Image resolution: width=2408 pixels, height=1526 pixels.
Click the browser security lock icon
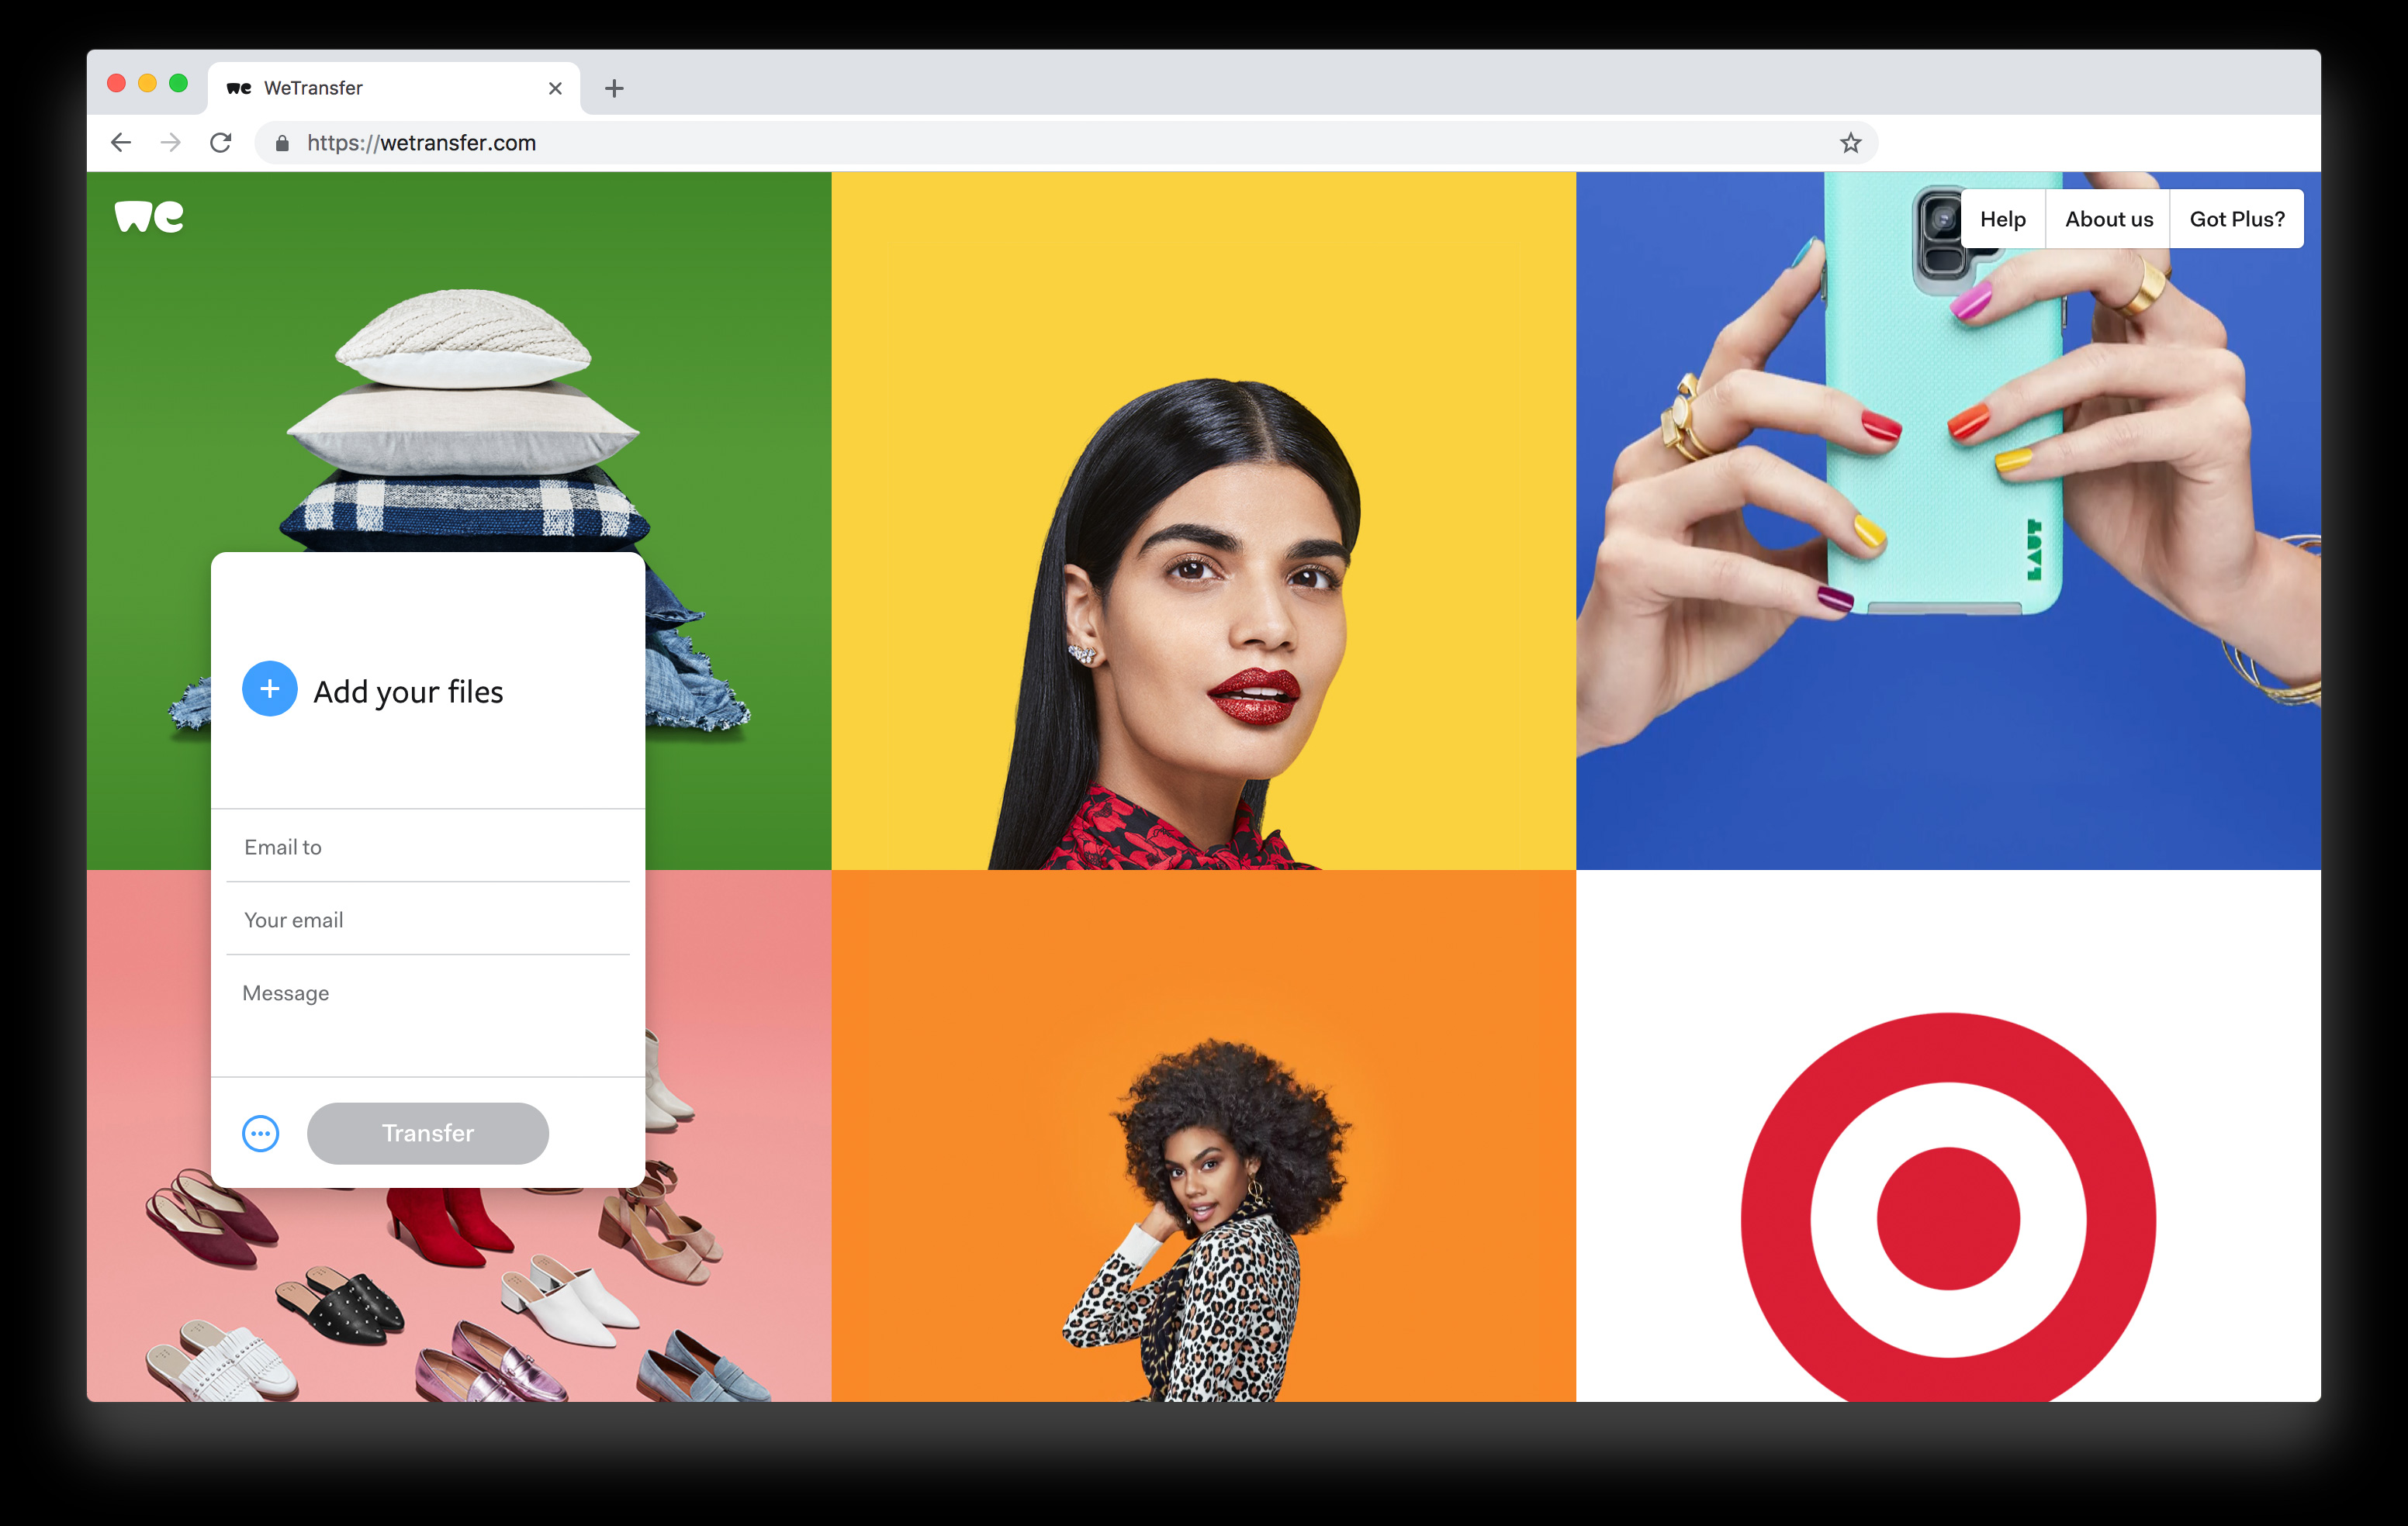pos(286,143)
